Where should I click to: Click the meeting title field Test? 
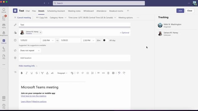click(75, 25)
